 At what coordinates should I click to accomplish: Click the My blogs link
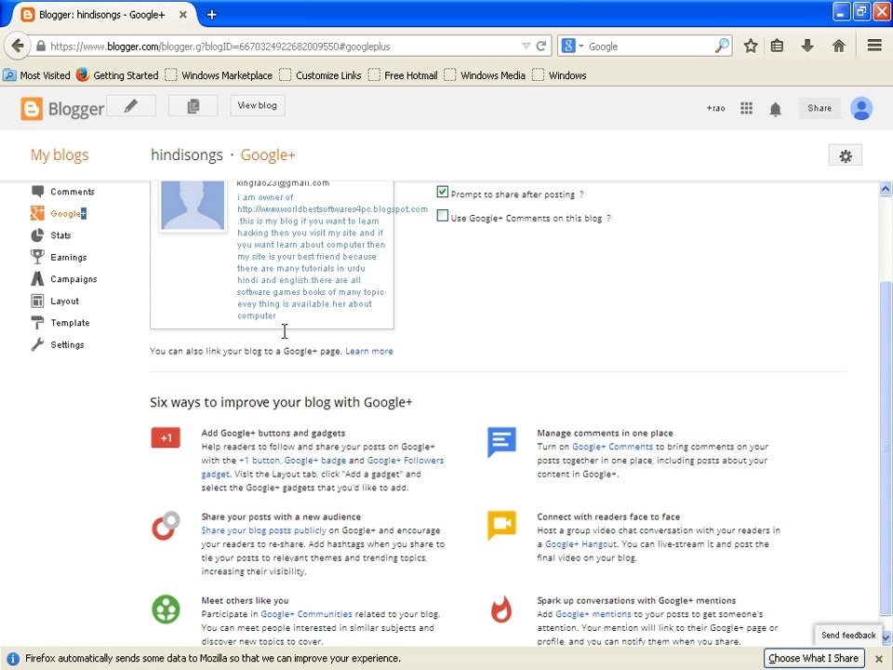[60, 155]
